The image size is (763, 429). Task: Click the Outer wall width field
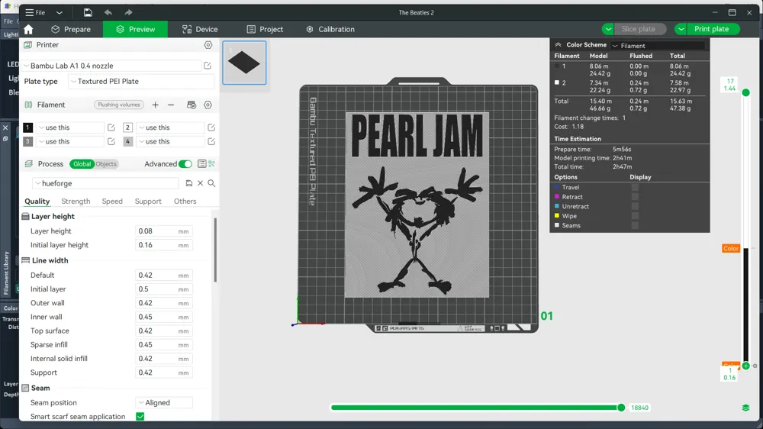coord(164,303)
